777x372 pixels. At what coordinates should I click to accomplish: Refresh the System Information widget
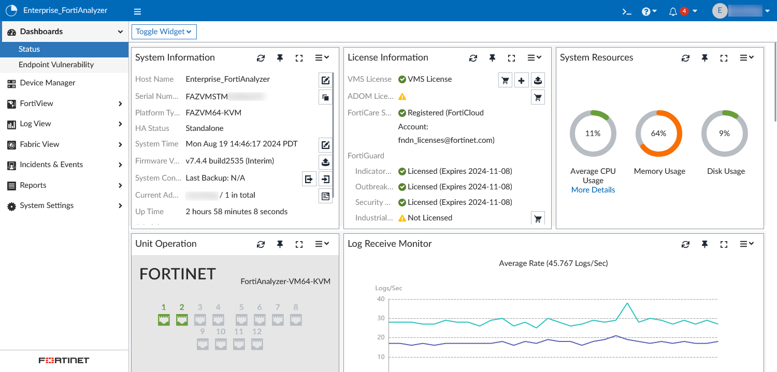(x=261, y=58)
